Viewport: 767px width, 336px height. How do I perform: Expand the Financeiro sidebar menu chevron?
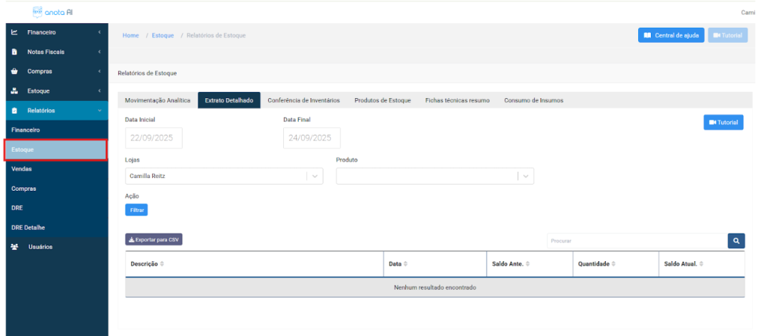point(100,32)
